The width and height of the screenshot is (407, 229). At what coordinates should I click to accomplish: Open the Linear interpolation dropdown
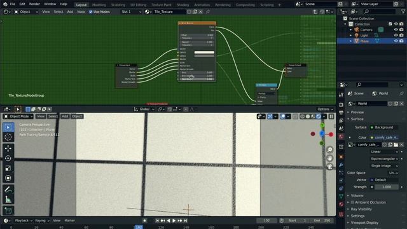tap(384, 151)
